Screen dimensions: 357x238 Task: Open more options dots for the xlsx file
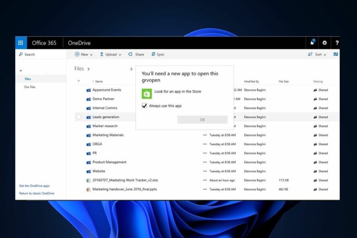[x=205, y=180]
